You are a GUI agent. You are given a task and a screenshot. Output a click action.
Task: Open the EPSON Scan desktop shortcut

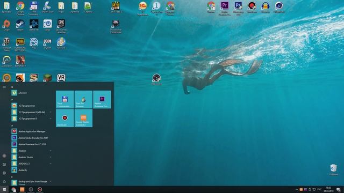tap(47, 7)
